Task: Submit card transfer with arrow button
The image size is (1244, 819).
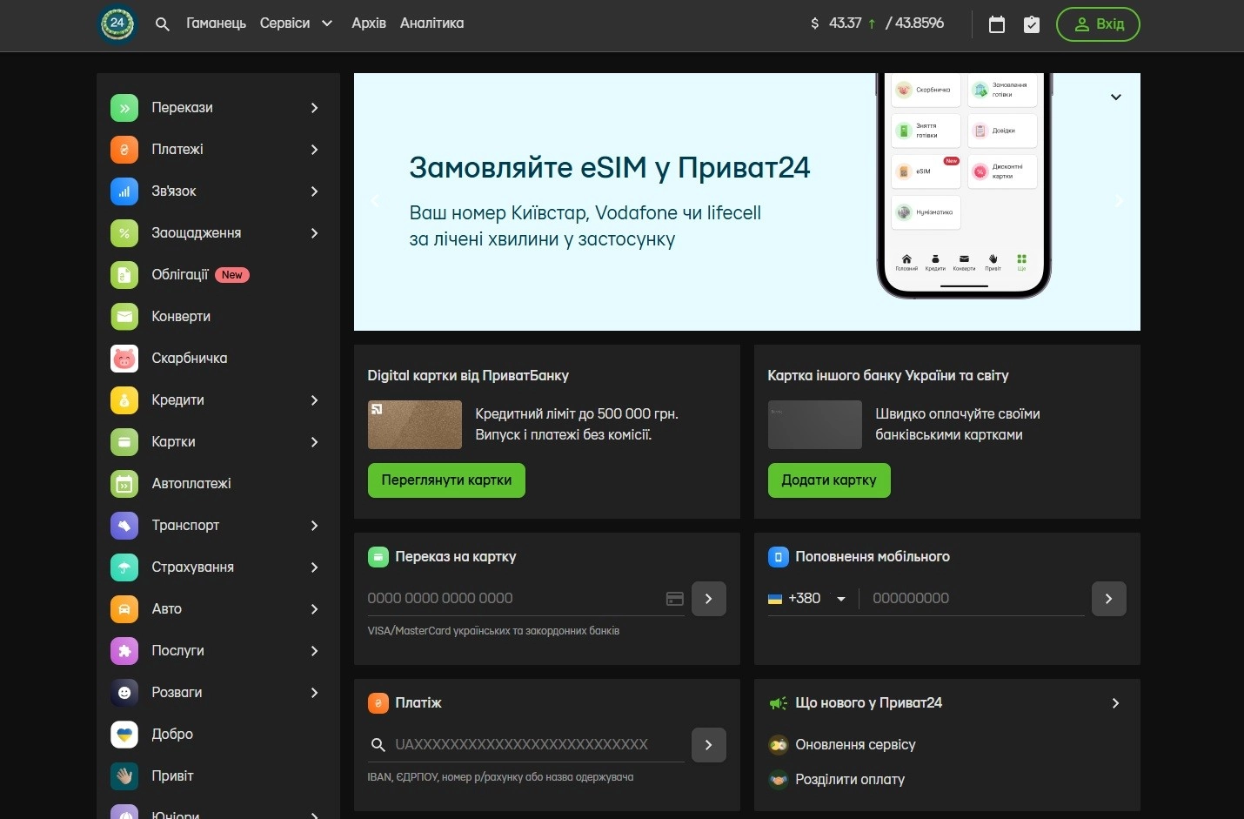Action: pyautogui.click(x=709, y=599)
